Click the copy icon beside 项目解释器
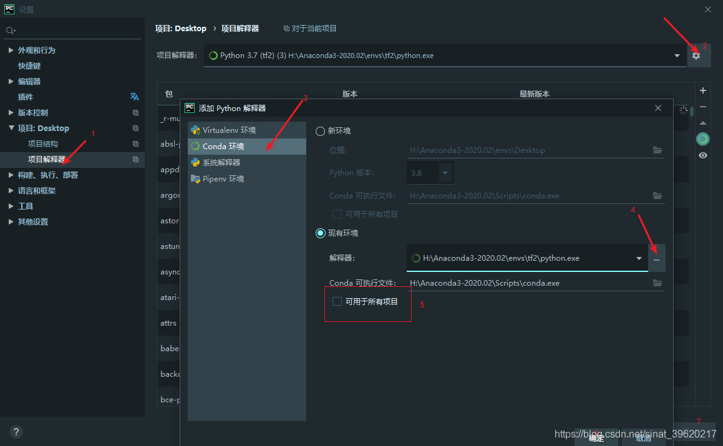723x446 pixels. click(x=135, y=159)
